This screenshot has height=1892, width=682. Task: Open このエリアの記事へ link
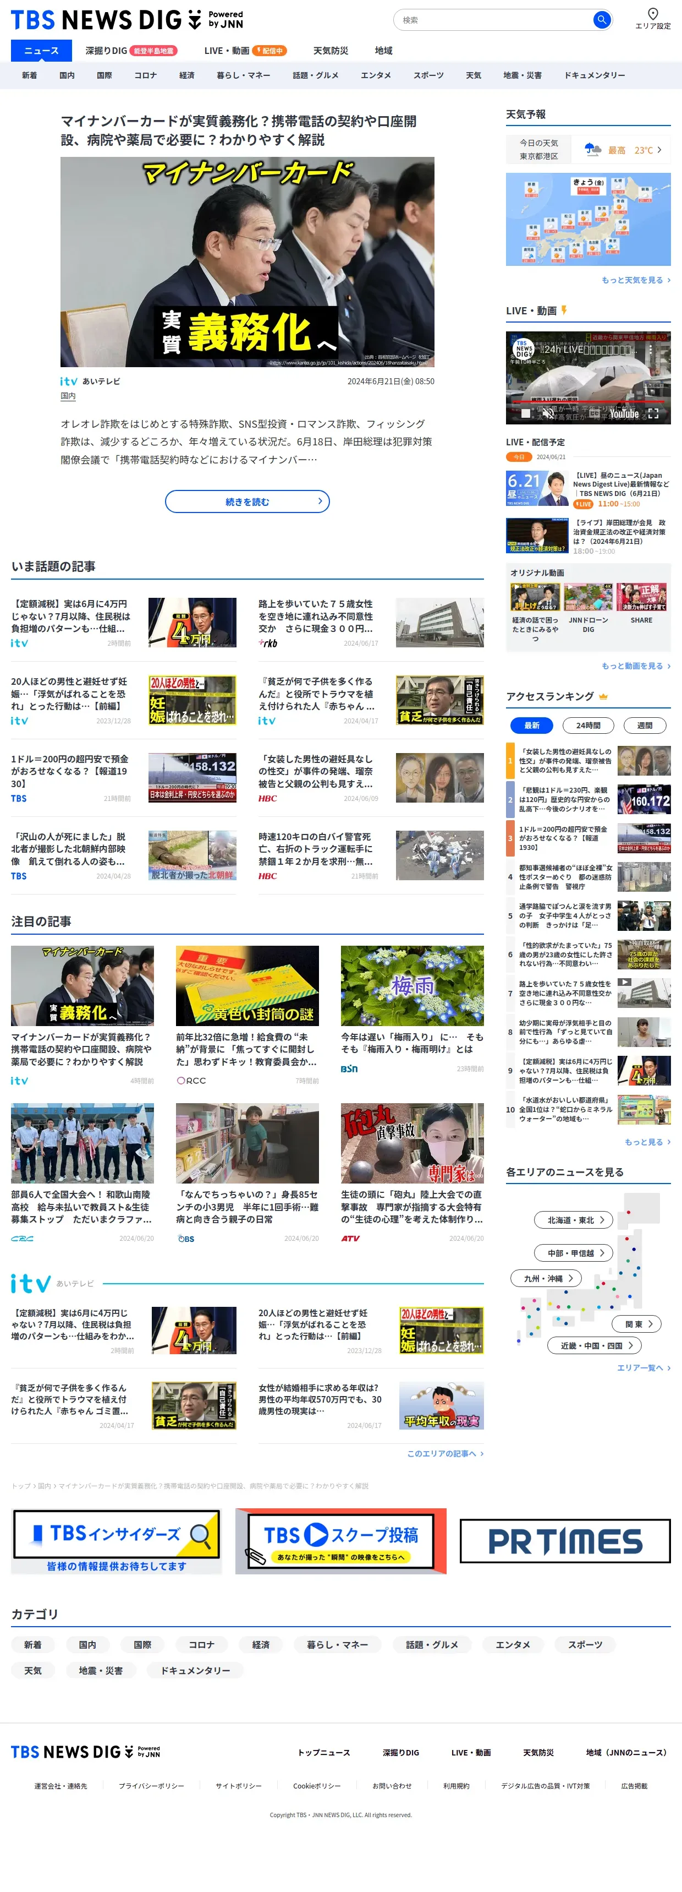pos(446,1453)
